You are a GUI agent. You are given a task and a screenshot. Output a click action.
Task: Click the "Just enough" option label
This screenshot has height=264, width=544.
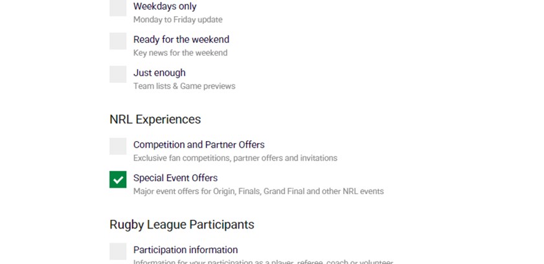(159, 72)
